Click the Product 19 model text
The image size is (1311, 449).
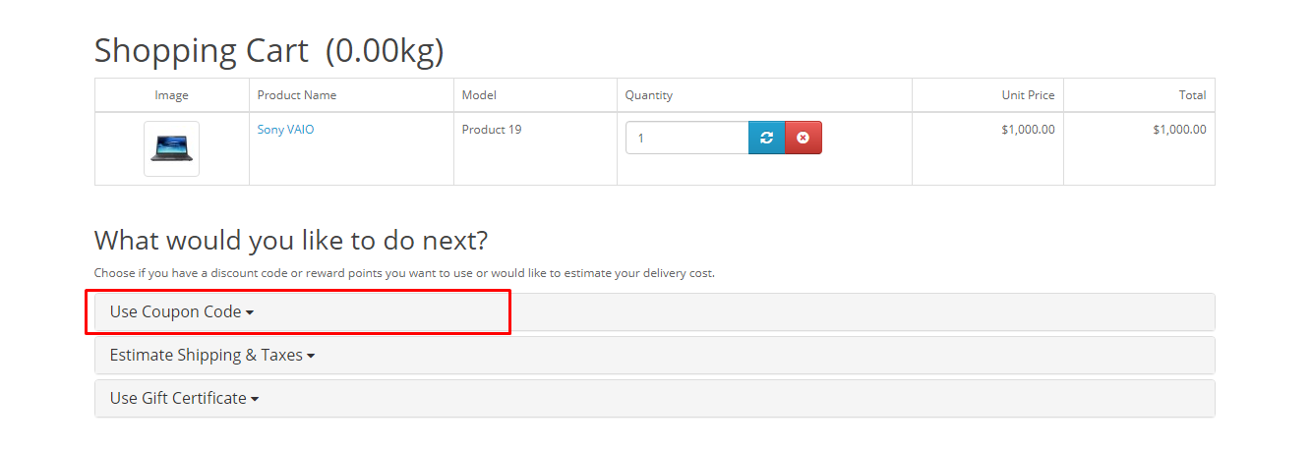492,129
